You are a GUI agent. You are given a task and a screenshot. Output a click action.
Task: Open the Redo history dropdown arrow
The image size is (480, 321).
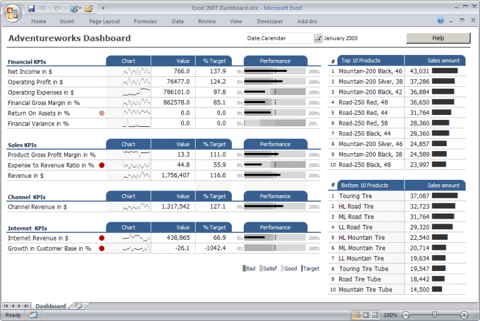click(x=65, y=8)
